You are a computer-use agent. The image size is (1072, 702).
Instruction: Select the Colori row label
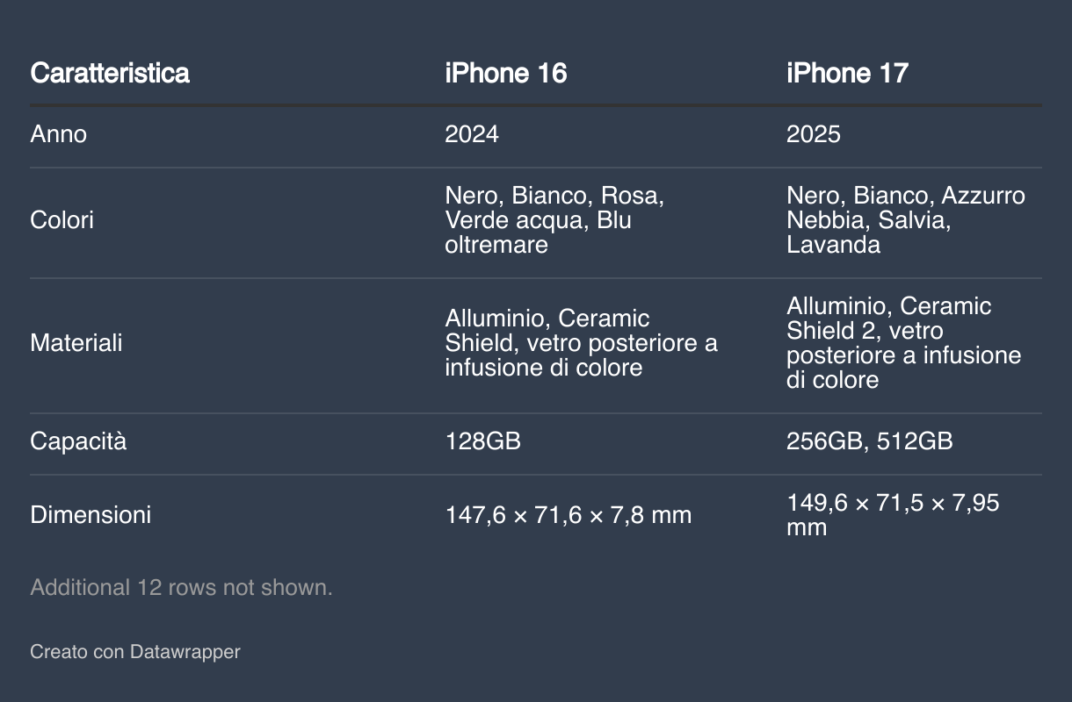pos(62,220)
